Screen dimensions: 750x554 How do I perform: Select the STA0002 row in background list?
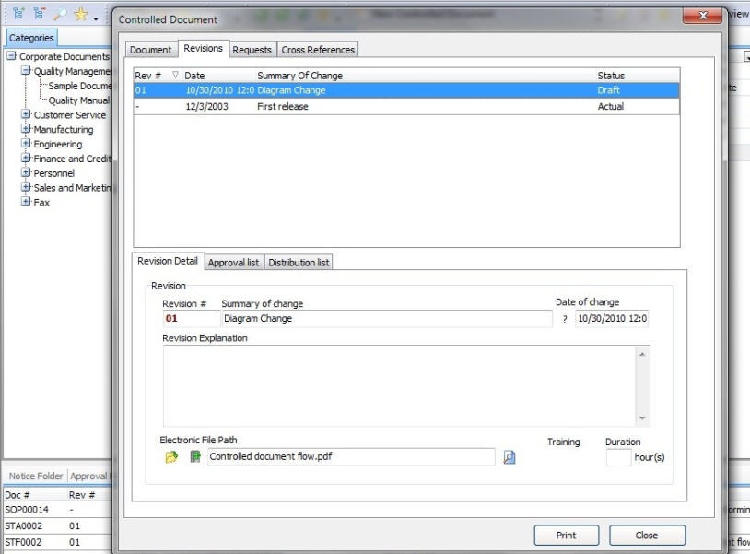(x=57, y=526)
